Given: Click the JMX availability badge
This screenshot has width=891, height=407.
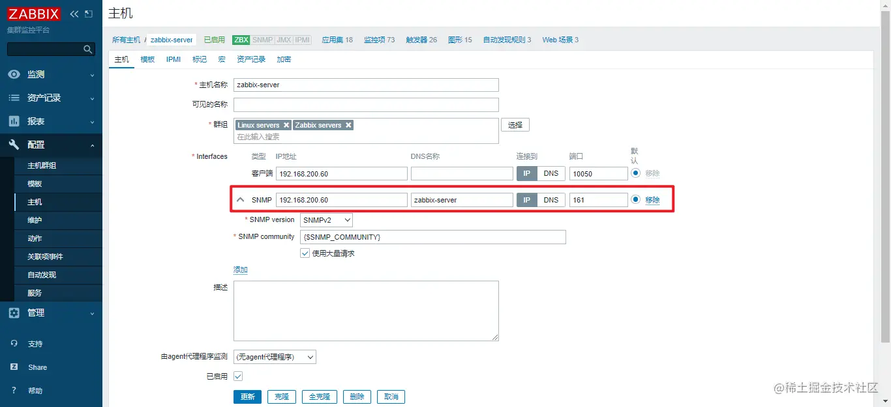Looking at the screenshot, I should [284, 40].
